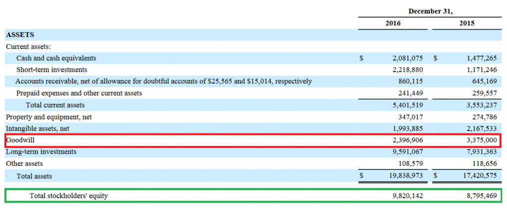Click Total stockholders' equity label
Image resolution: width=507 pixels, height=208 pixels.
68,196
